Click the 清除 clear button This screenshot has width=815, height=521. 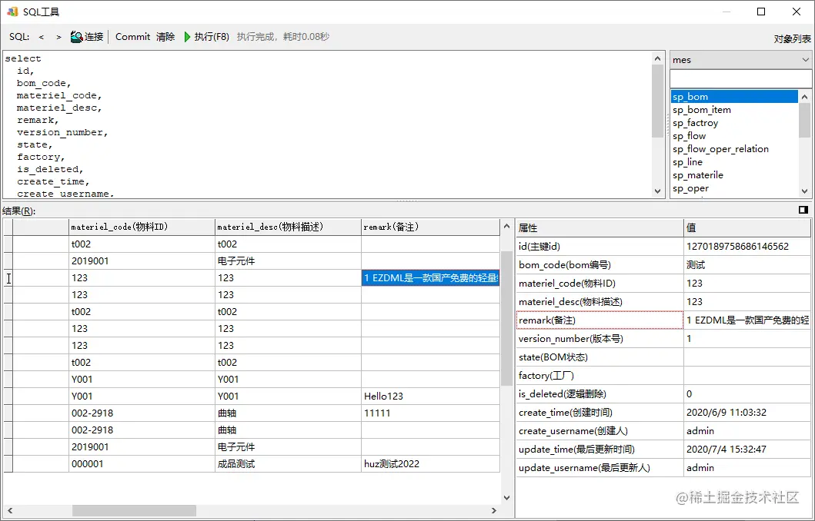click(165, 37)
